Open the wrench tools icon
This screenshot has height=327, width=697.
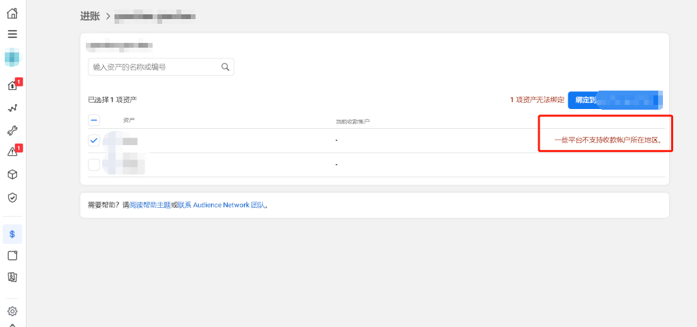pyautogui.click(x=12, y=131)
